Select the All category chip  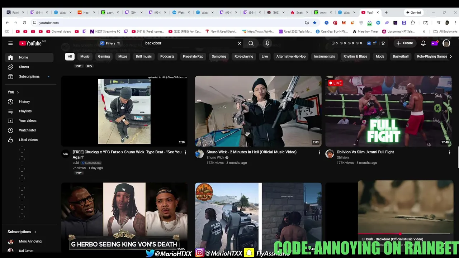point(70,57)
